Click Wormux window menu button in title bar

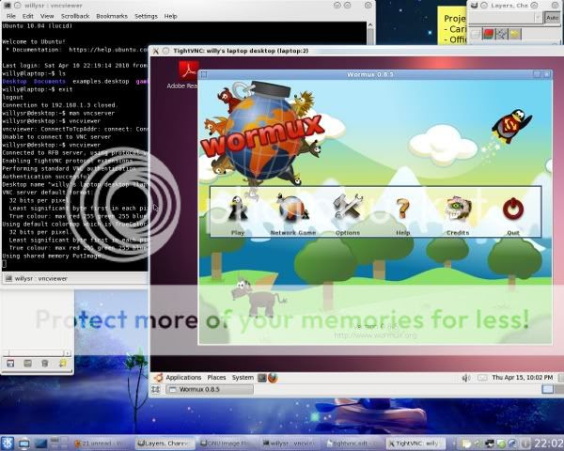[x=204, y=74]
